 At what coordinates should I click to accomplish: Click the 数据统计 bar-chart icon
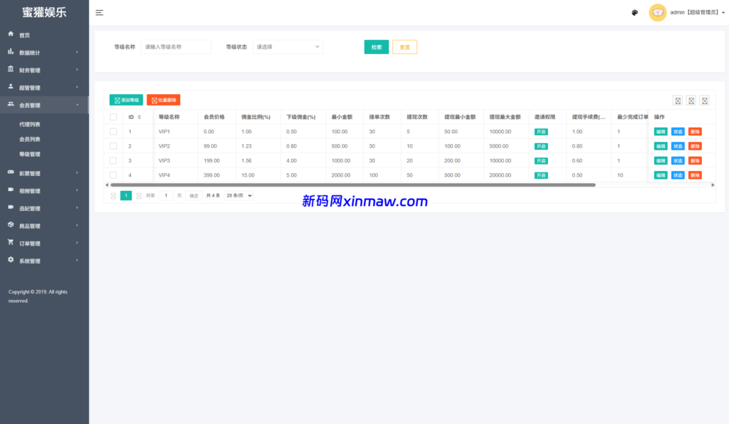pyautogui.click(x=10, y=51)
